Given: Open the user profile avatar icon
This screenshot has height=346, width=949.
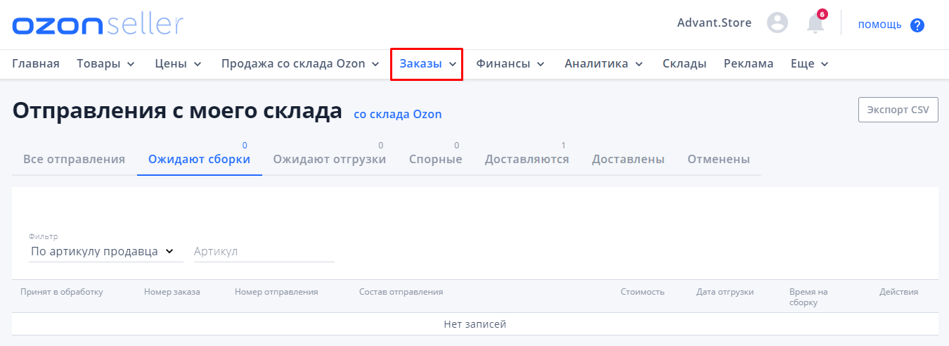Looking at the screenshot, I should coord(777,23).
